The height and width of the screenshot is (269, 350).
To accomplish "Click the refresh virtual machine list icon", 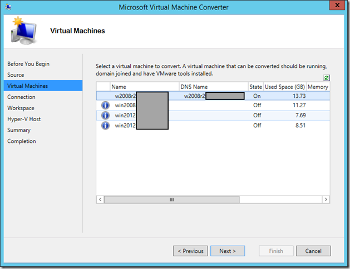I will pyautogui.click(x=326, y=78).
